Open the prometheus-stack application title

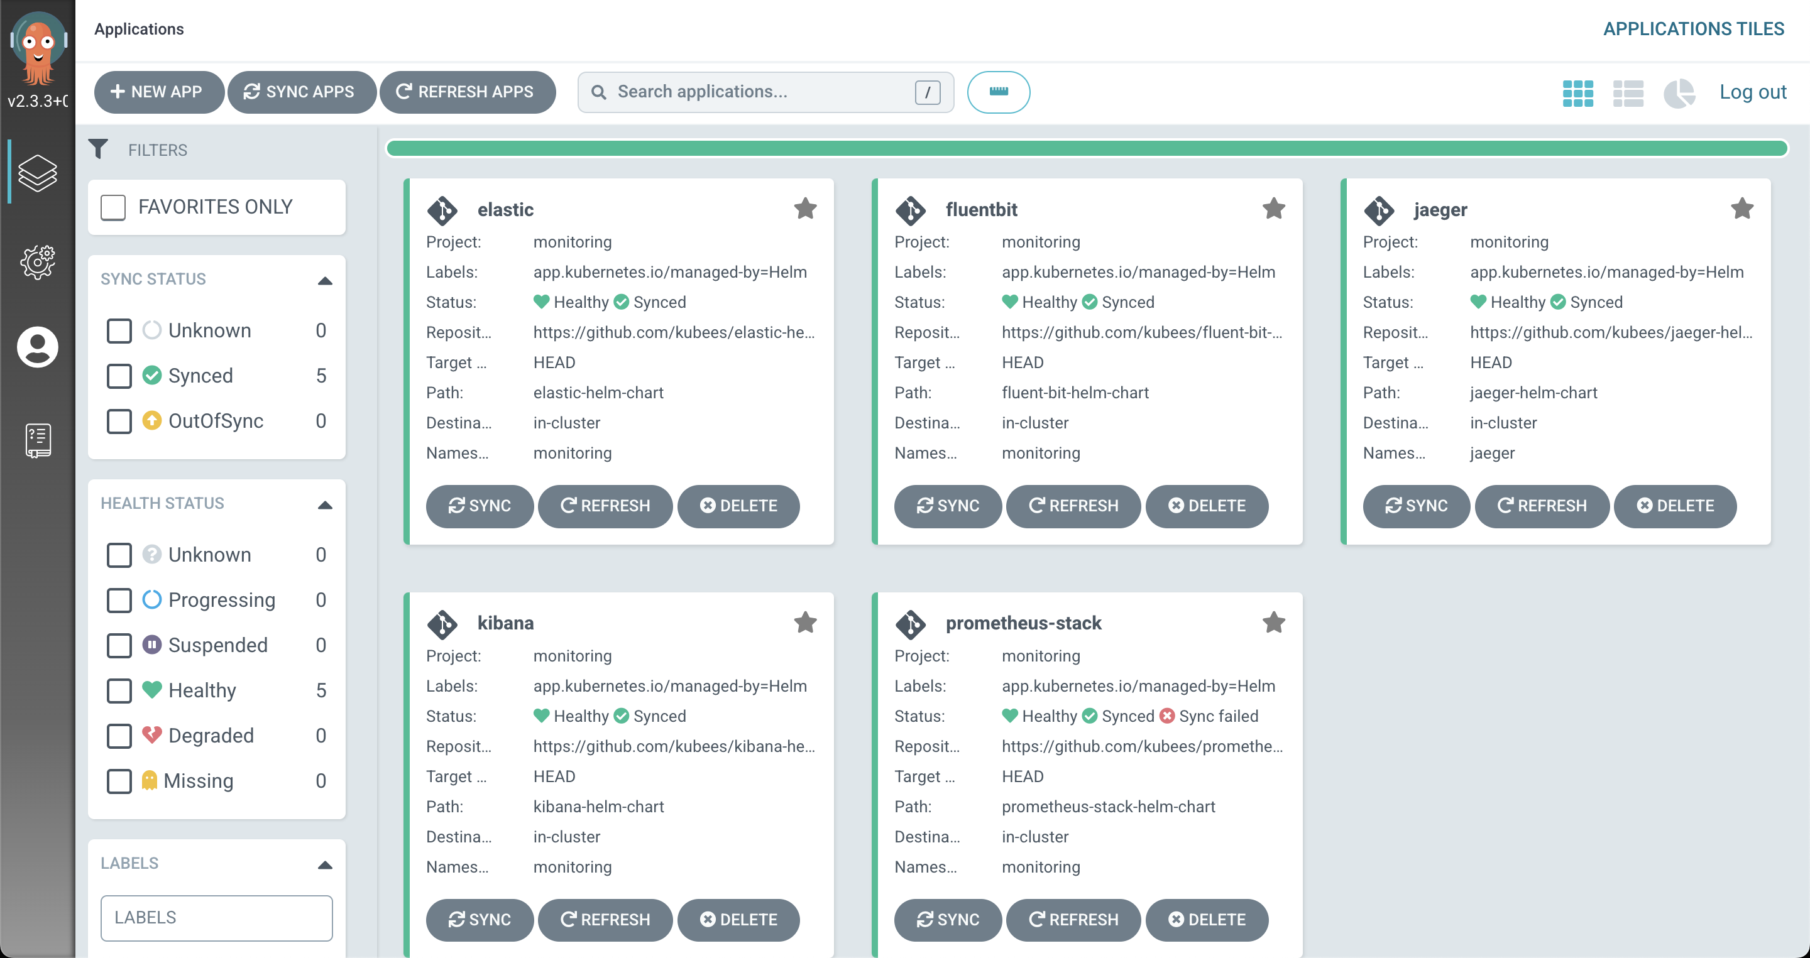point(1023,623)
